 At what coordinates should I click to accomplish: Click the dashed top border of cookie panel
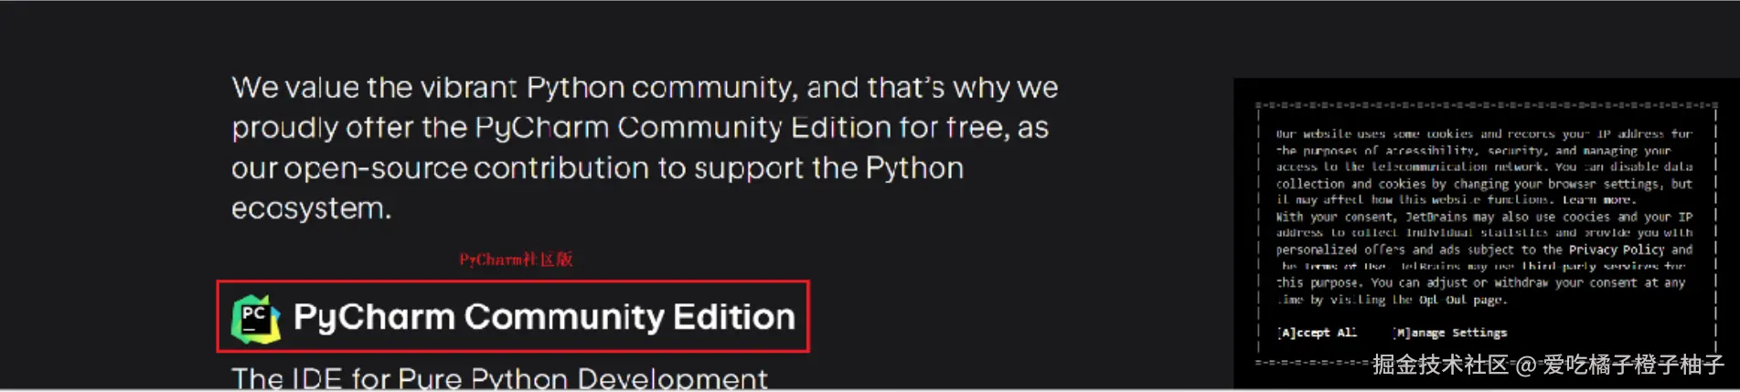(1486, 105)
